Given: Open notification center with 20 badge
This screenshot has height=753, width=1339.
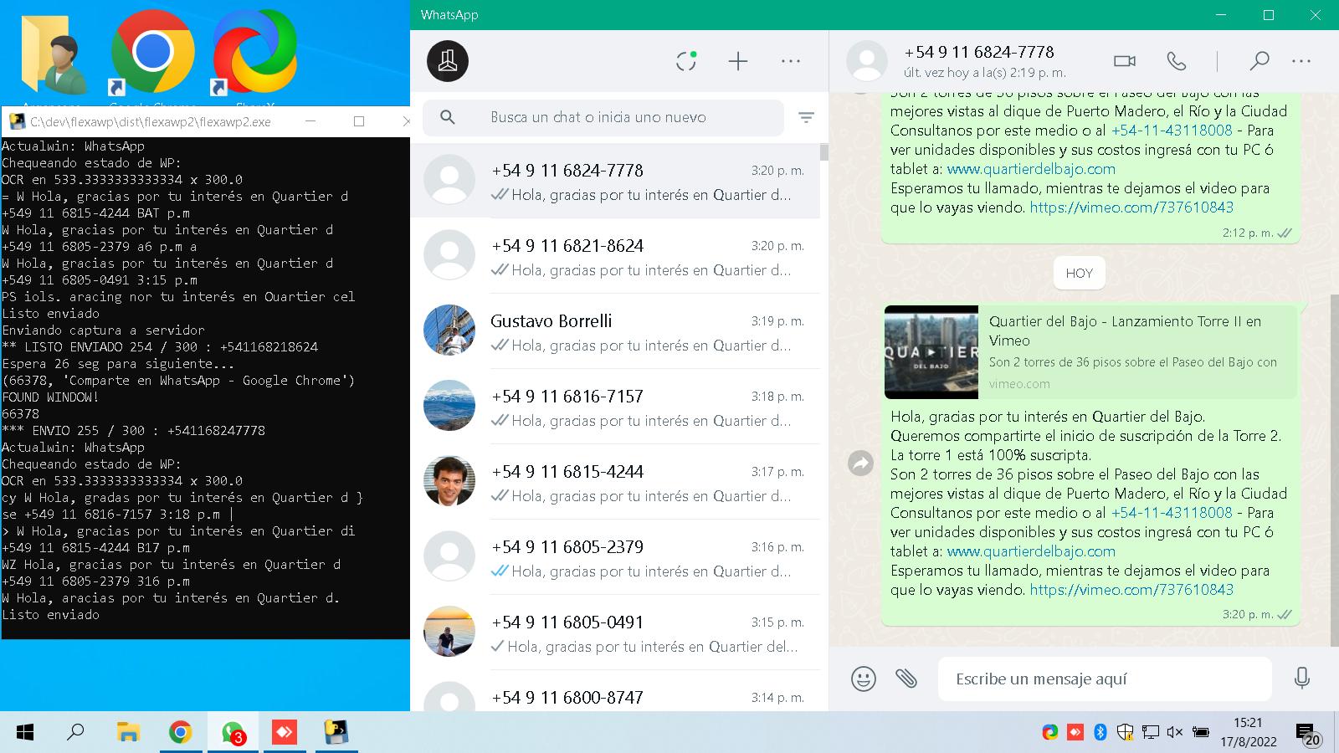Looking at the screenshot, I should (x=1308, y=735).
